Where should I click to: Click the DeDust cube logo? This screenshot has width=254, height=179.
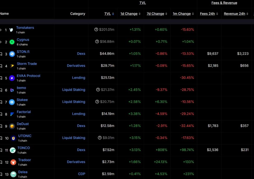point(12,126)
